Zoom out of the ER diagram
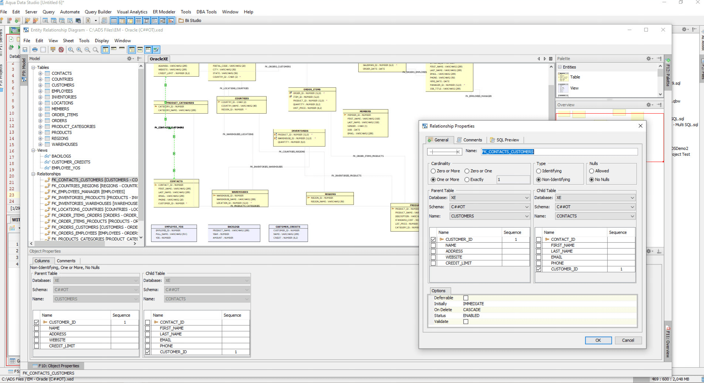This screenshot has height=383, width=704. (x=87, y=49)
